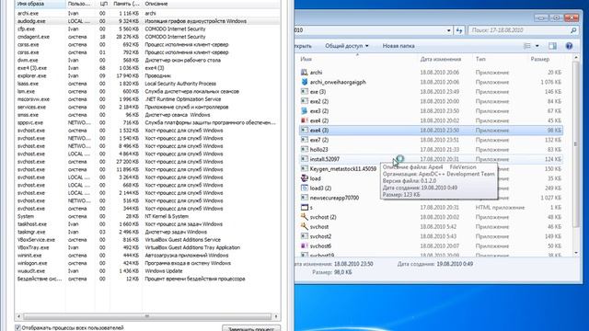The image size is (589, 331).
Task: Select the svchost (2) file icon
Action: [305, 217]
